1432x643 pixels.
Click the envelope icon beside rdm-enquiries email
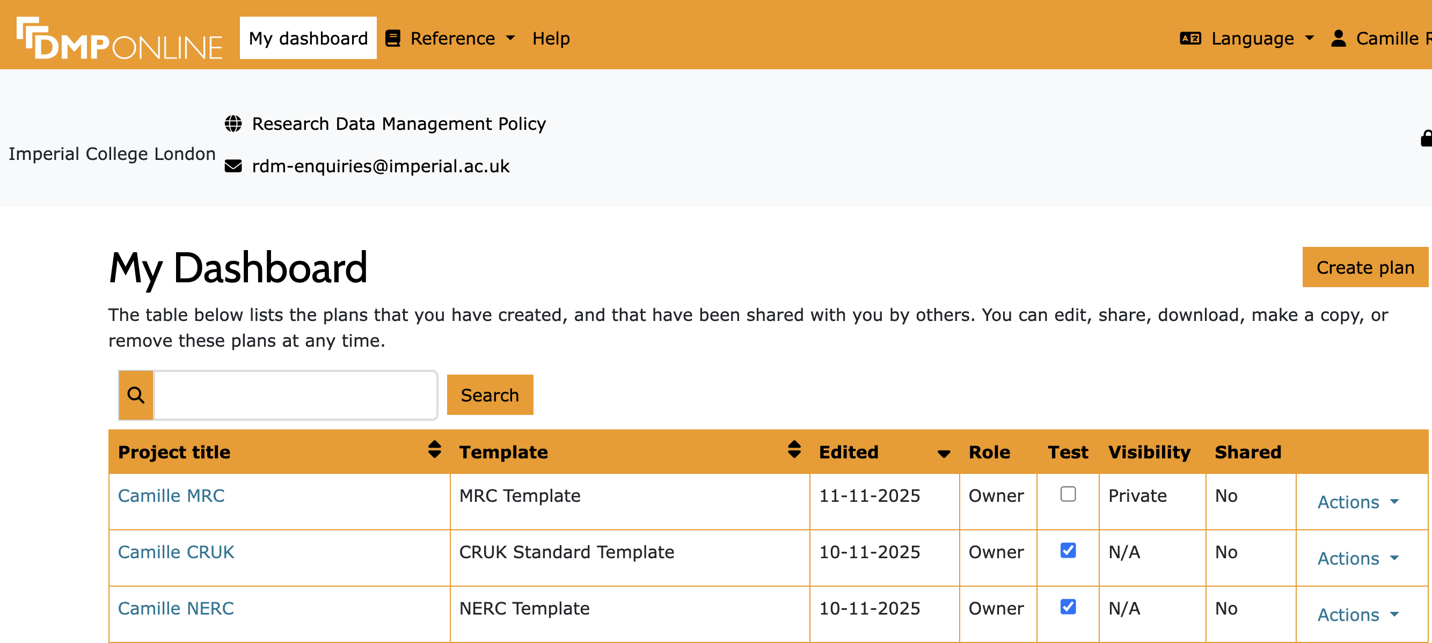(x=233, y=166)
